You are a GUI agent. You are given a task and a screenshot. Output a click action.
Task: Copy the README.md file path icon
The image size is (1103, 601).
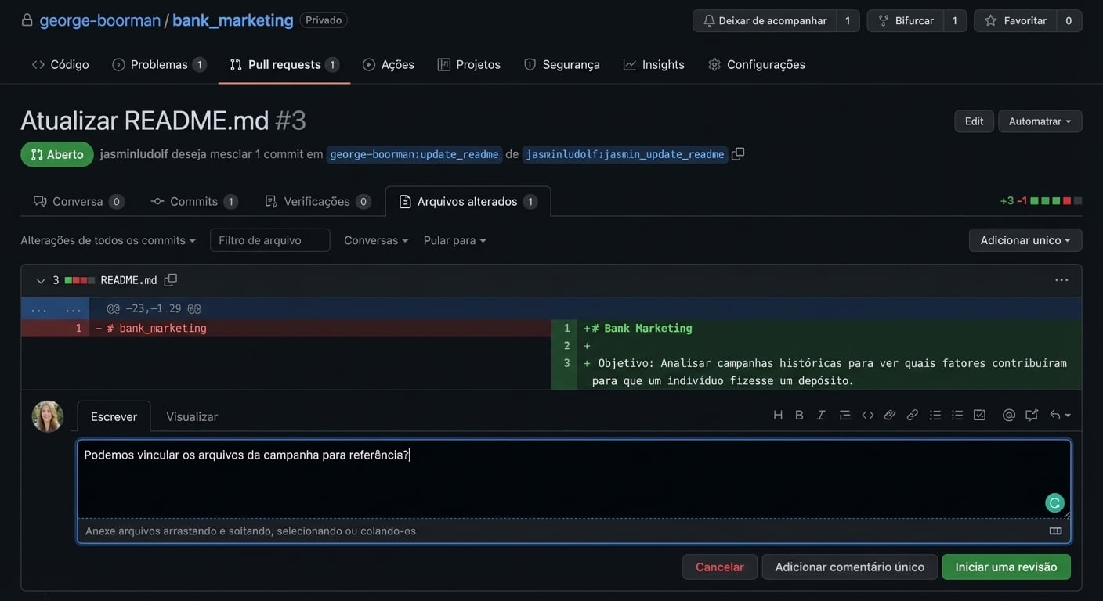170,280
